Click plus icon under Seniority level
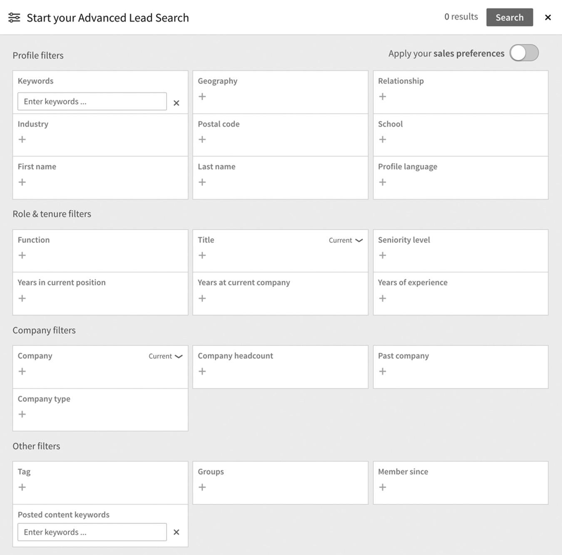 coord(383,255)
